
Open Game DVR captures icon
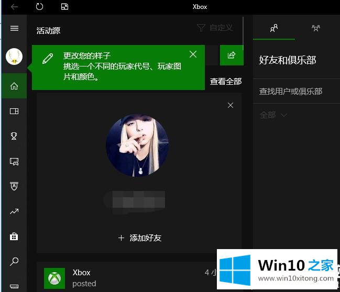pos(14,161)
